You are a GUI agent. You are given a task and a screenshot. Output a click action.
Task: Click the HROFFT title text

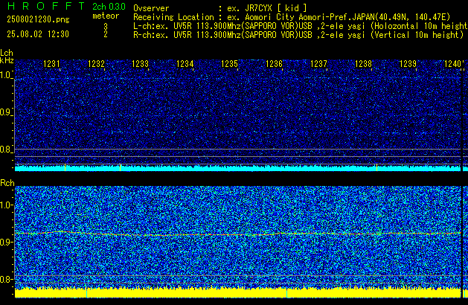coord(46,6)
